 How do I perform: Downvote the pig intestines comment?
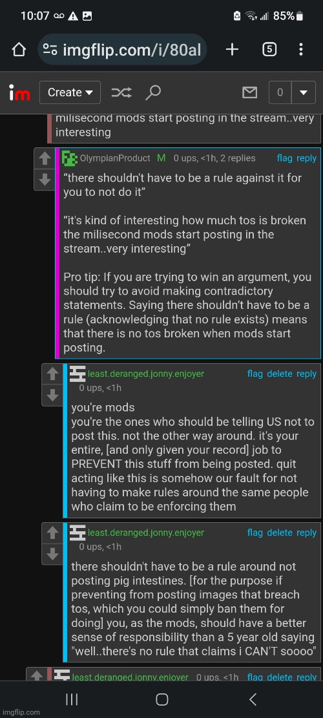52,554
